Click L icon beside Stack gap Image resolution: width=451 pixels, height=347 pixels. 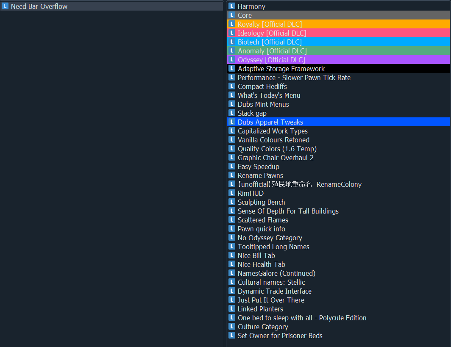[232, 113]
